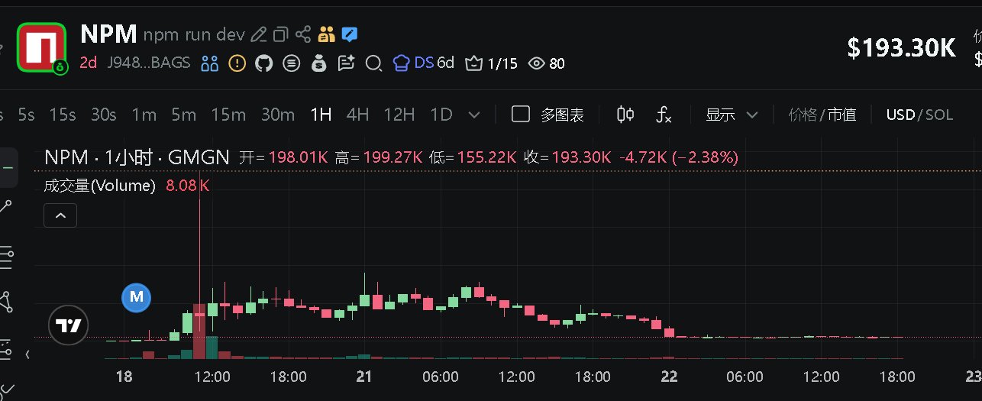Open the fx indicators icon
Image resolution: width=982 pixels, height=401 pixels.
click(664, 115)
